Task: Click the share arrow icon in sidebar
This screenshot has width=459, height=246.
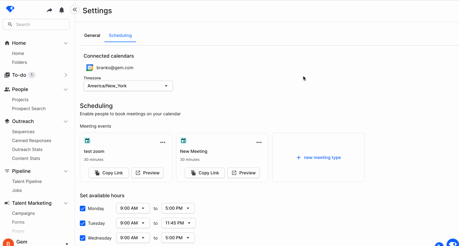Action: [49, 10]
